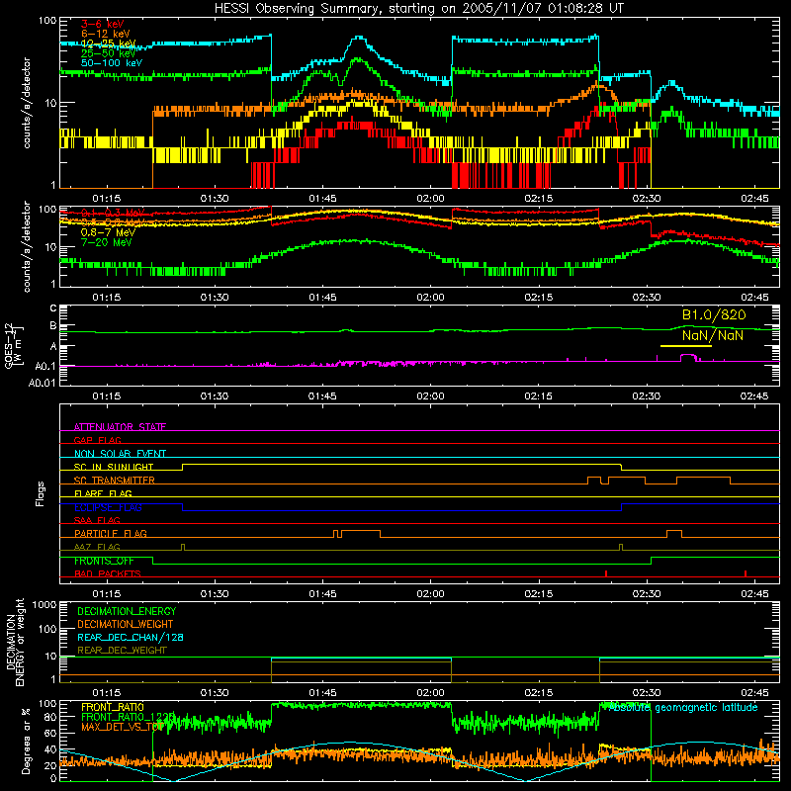Click the GOES-12 axis label
The height and width of the screenshot is (791, 791).
[x=14, y=345]
